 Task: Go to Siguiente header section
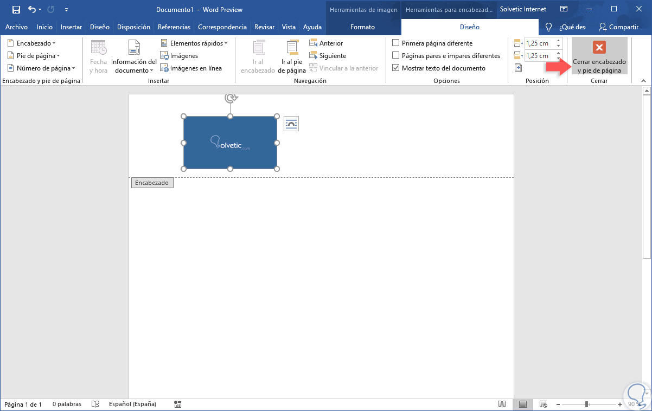[x=328, y=56]
